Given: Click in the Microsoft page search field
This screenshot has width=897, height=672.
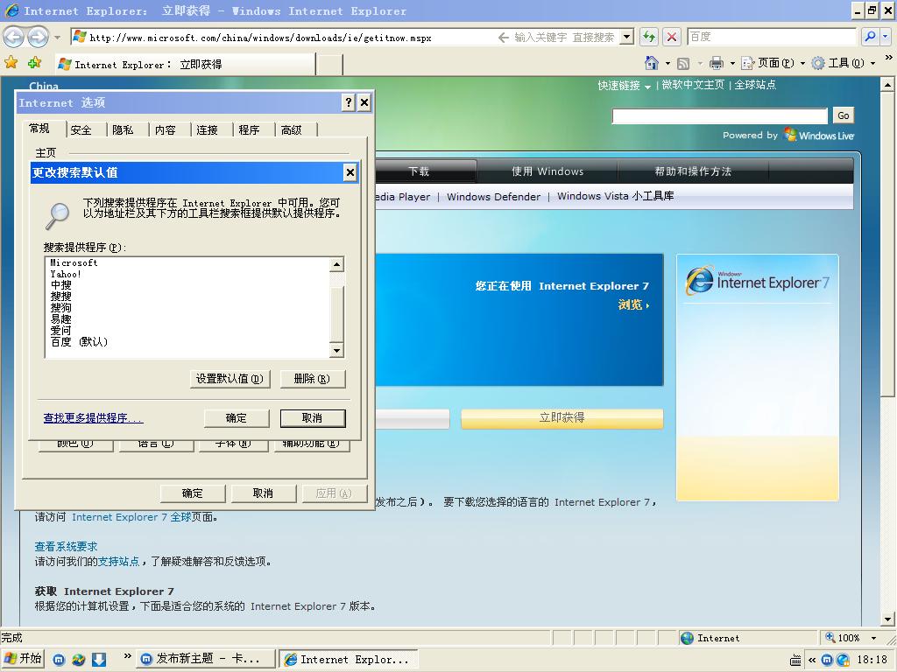Looking at the screenshot, I should click(720, 116).
